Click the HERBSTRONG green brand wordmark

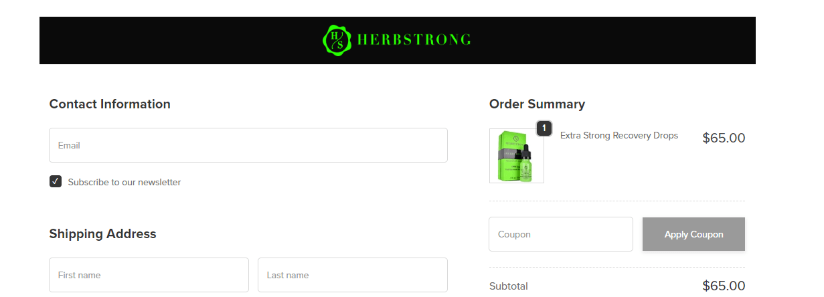tap(414, 39)
